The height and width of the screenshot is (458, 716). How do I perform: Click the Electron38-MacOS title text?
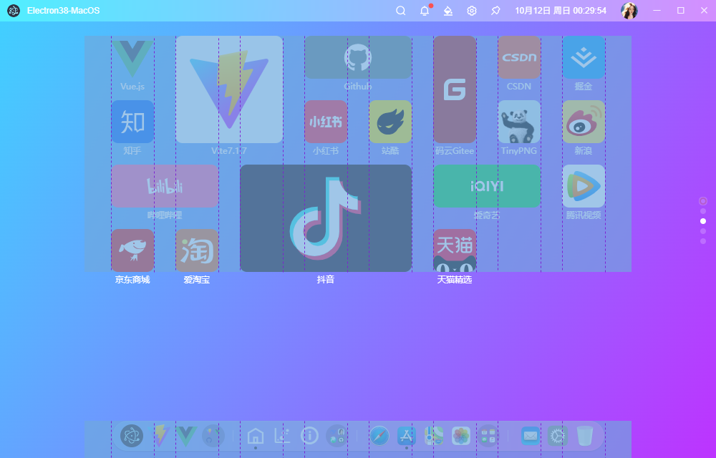click(x=64, y=11)
